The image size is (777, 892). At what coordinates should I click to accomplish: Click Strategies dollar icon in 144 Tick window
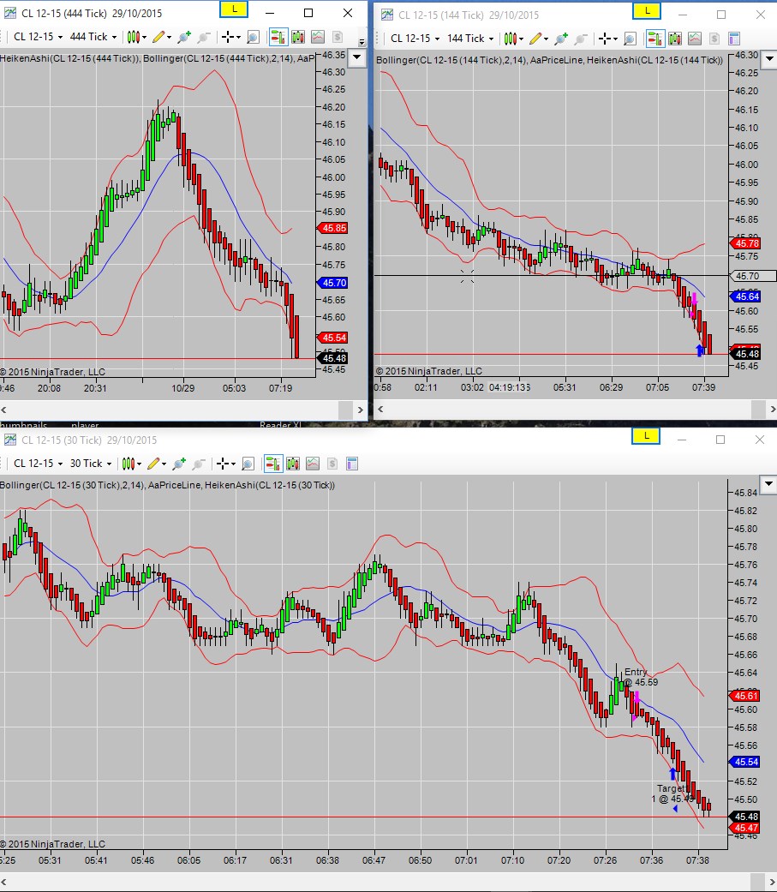click(714, 39)
